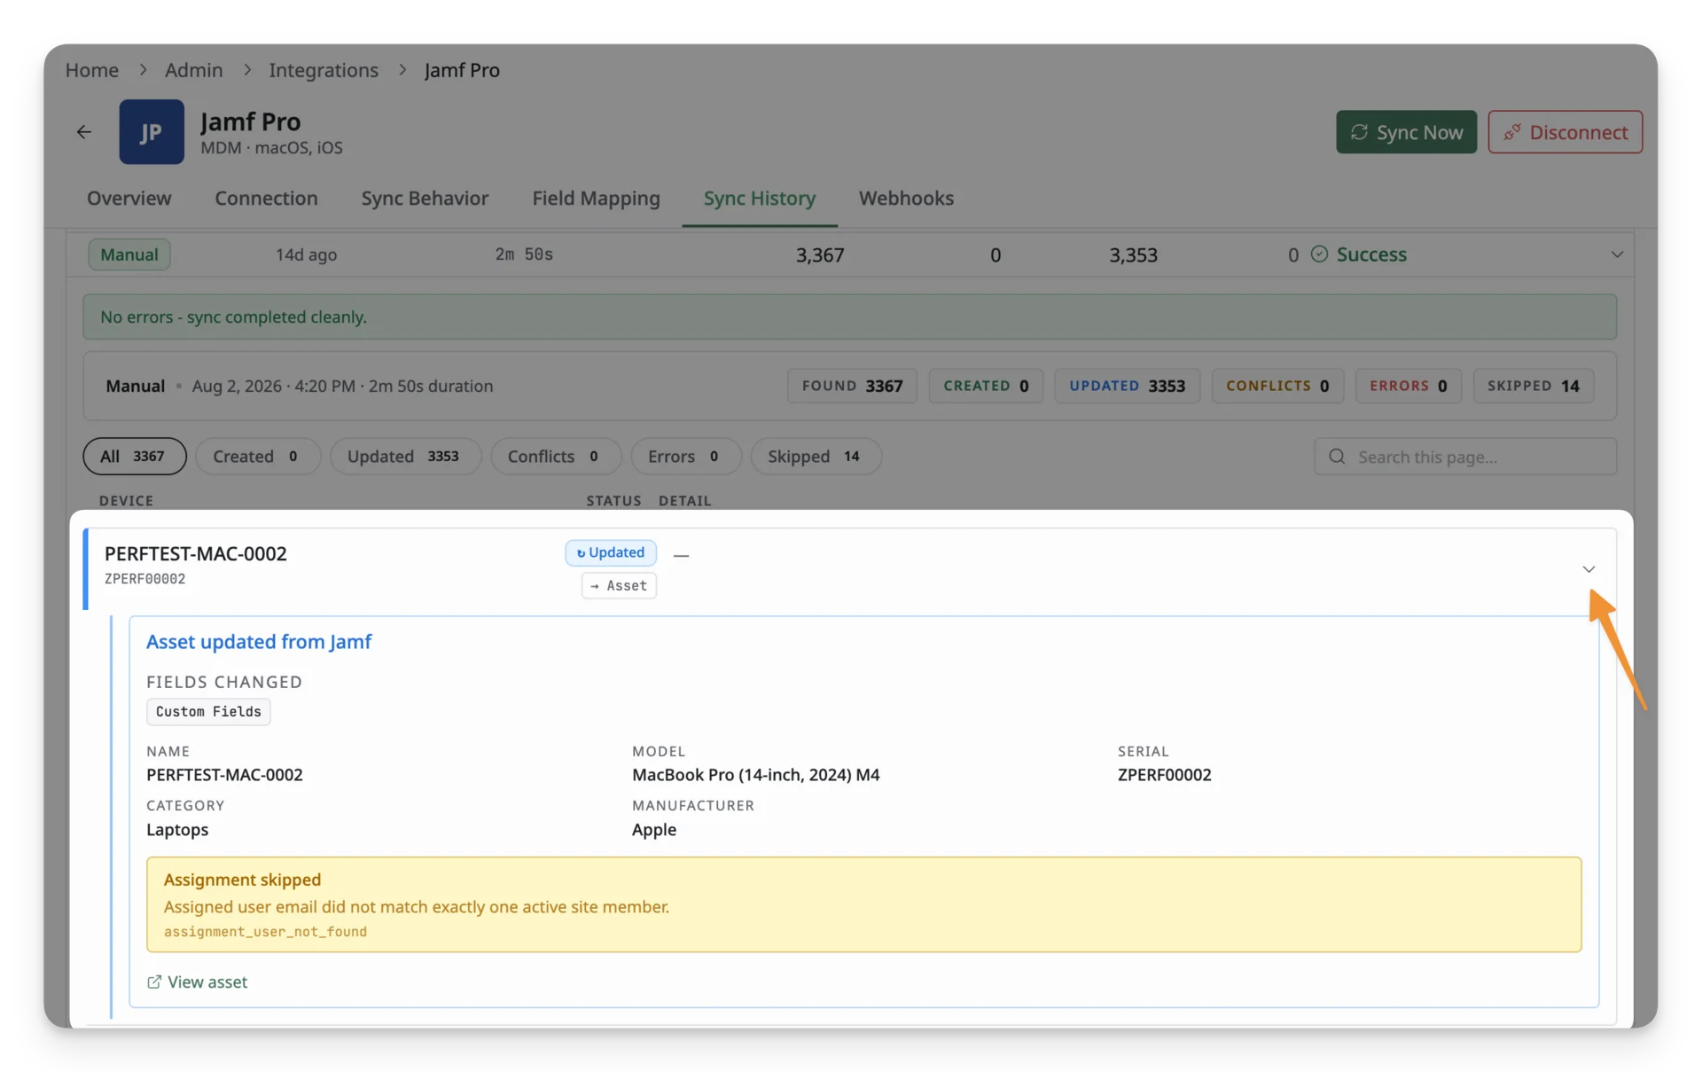
Task: Click the search magnifier icon
Action: pyautogui.click(x=1337, y=456)
